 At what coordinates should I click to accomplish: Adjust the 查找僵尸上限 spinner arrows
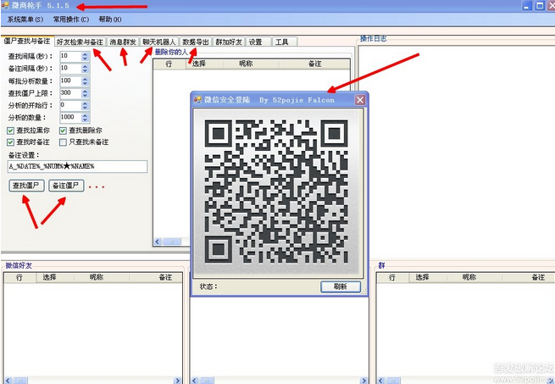click(x=85, y=93)
